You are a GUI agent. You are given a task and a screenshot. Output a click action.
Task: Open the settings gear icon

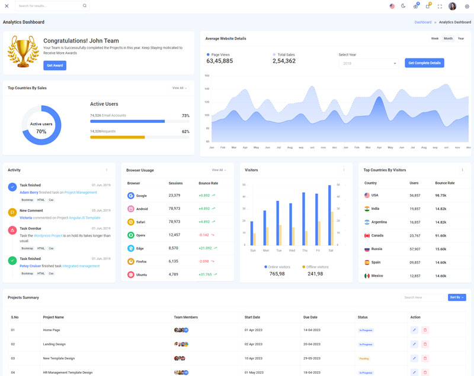467,7
